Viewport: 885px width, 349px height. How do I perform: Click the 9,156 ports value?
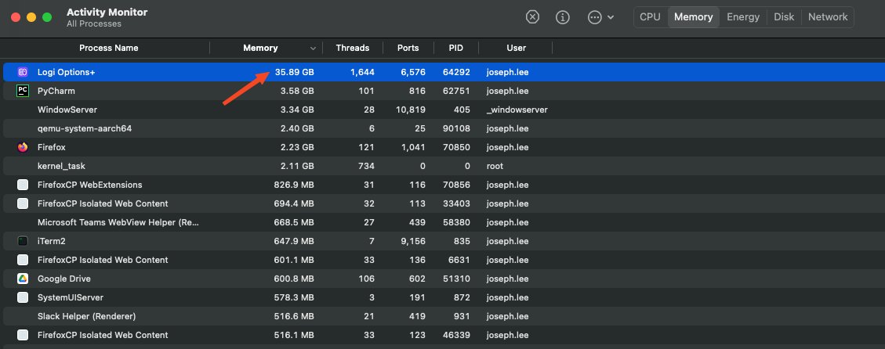(x=412, y=241)
